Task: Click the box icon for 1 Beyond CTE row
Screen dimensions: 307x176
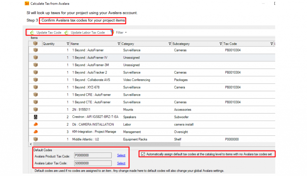Action: [x=35, y=102]
